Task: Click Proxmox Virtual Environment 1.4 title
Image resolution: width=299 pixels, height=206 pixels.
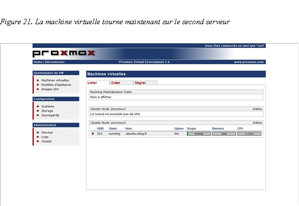Action: click(144, 62)
